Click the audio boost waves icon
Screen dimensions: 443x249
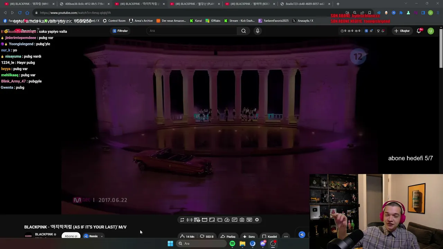pyautogui.click(x=190, y=220)
